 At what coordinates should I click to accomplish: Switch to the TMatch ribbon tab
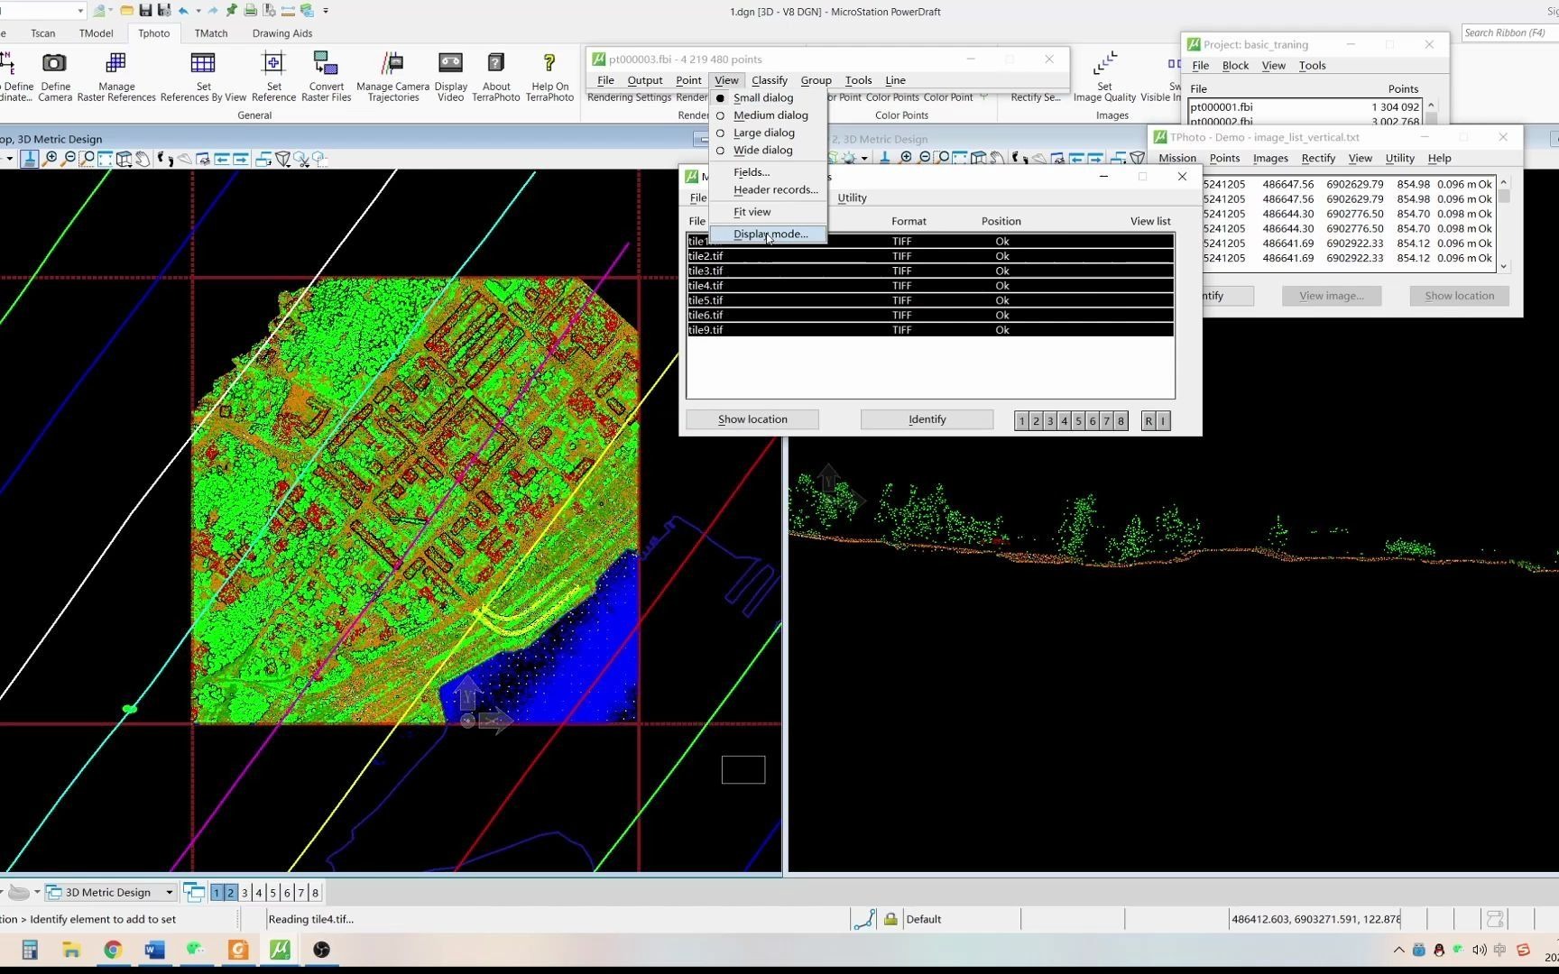coord(211,33)
